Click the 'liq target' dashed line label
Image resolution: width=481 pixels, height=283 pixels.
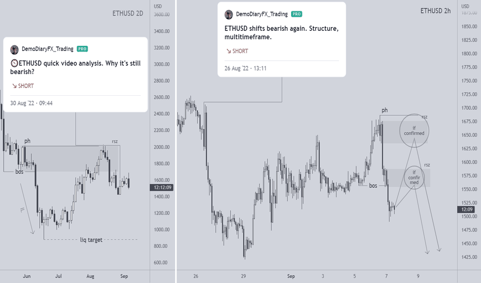pos(91,240)
